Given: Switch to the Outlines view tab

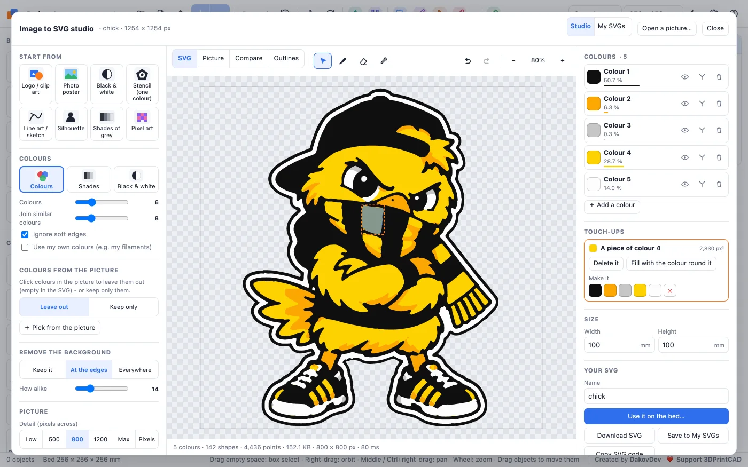Looking at the screenshot, I should tap(286, 58).
